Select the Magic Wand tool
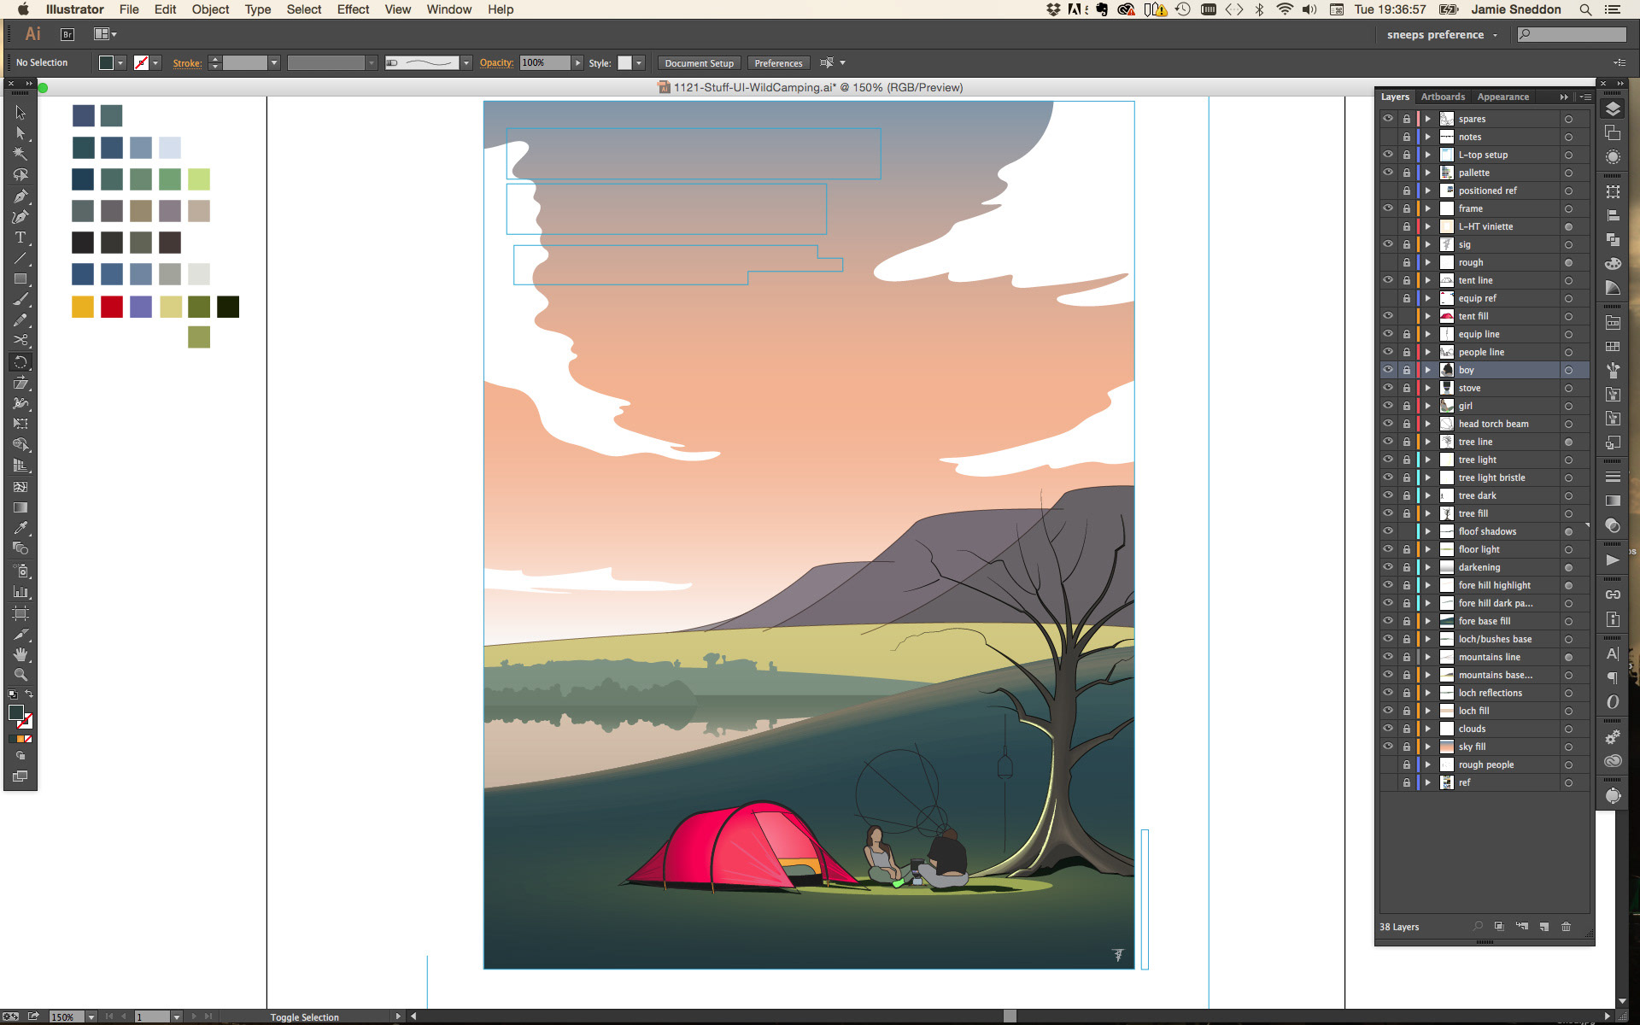This screenshot has width=1640, height=1025. [20, 154]
